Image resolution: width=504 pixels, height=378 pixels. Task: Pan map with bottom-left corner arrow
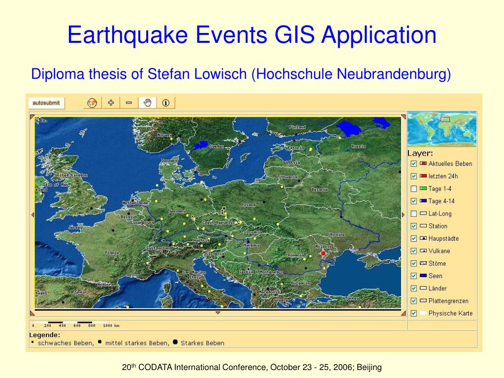[32, 313]
